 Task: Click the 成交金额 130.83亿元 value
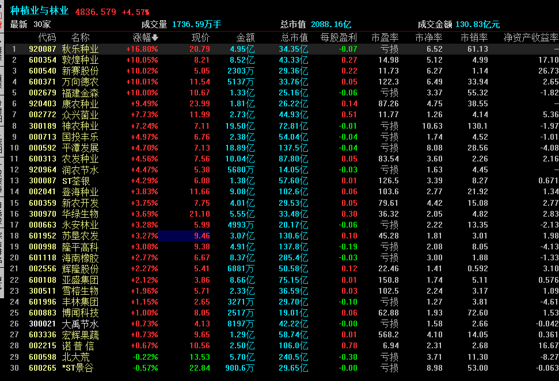tap(478, 24)
